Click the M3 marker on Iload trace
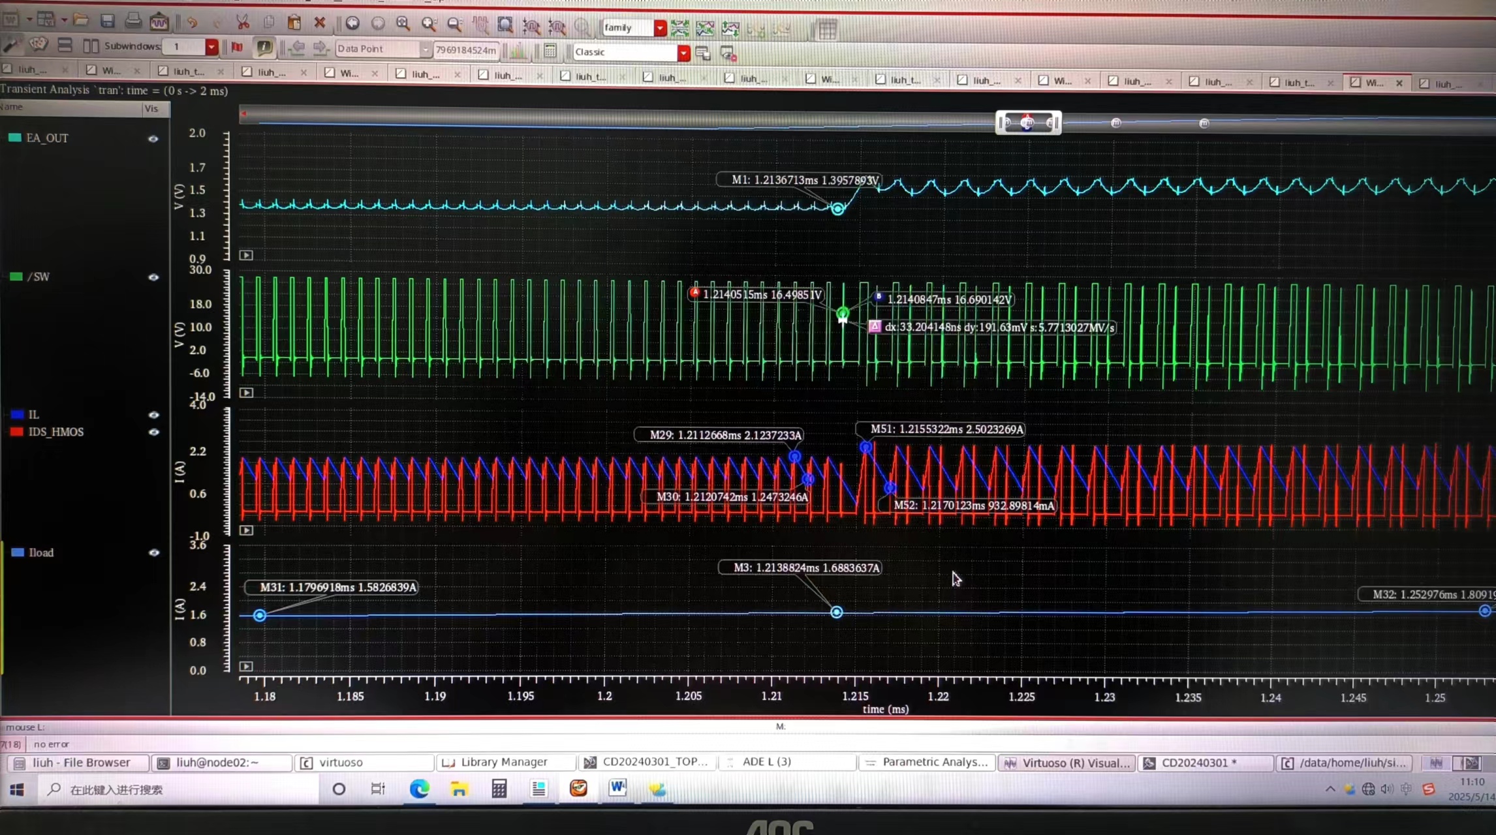Screen dimensions: 1496x835 click(x=836, y=612)
